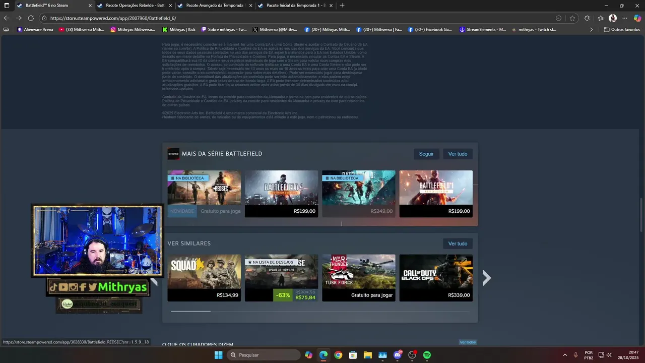
Task: Click Ver todos in curators section
Action: (x=468, y=342)
